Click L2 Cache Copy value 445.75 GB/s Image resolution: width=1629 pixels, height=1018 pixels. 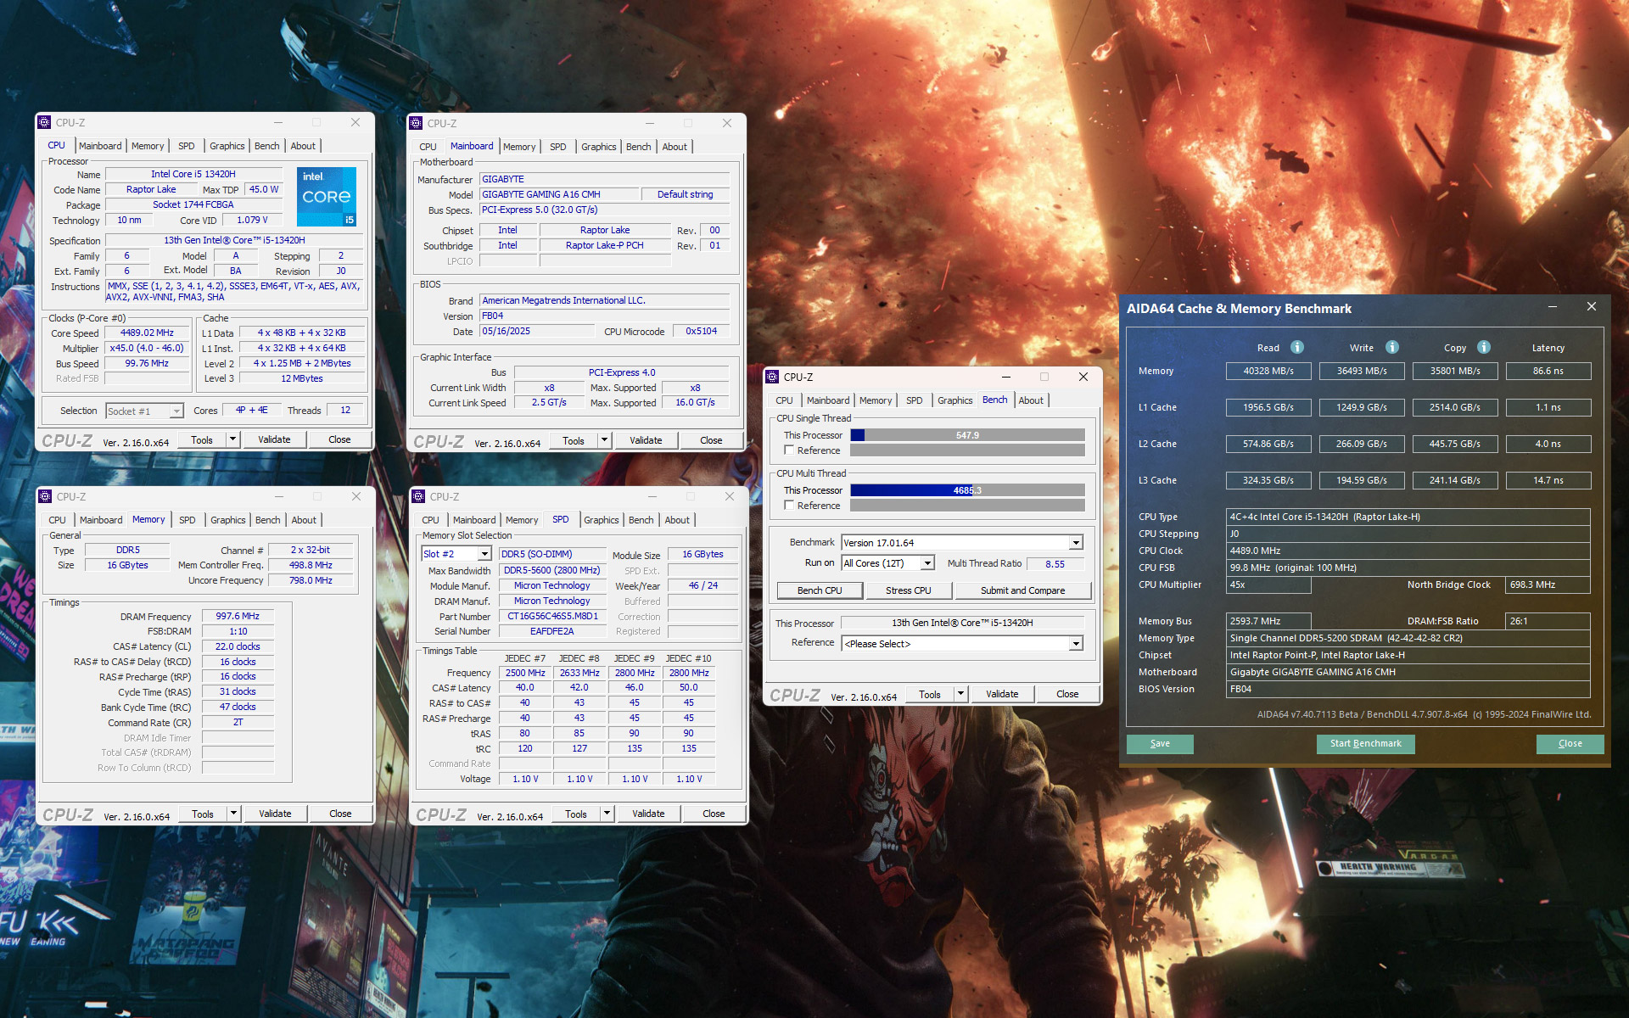pyautogui.click(x=1454, y=444)
